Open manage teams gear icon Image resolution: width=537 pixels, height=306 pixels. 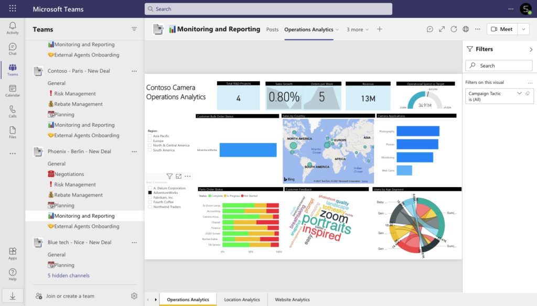134,296
